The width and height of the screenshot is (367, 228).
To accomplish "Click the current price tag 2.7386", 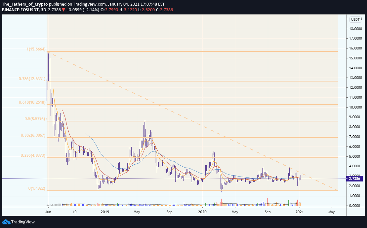I will point(354,179).
